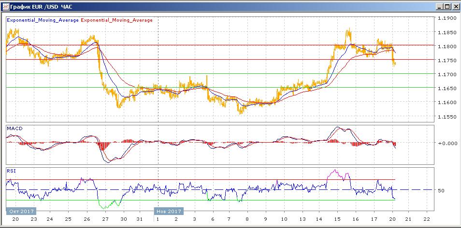Select the blue Exponential_Moving_Average legend label

pyautogui.click(x=43, y=20)
